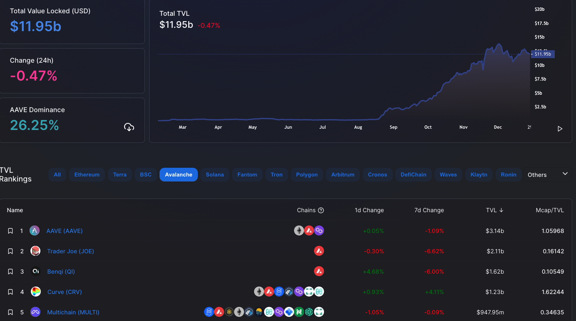This screenshot has height=321, width=576.
Task: Click the Ethereum chain icon in Curve row
Action: 259,292
